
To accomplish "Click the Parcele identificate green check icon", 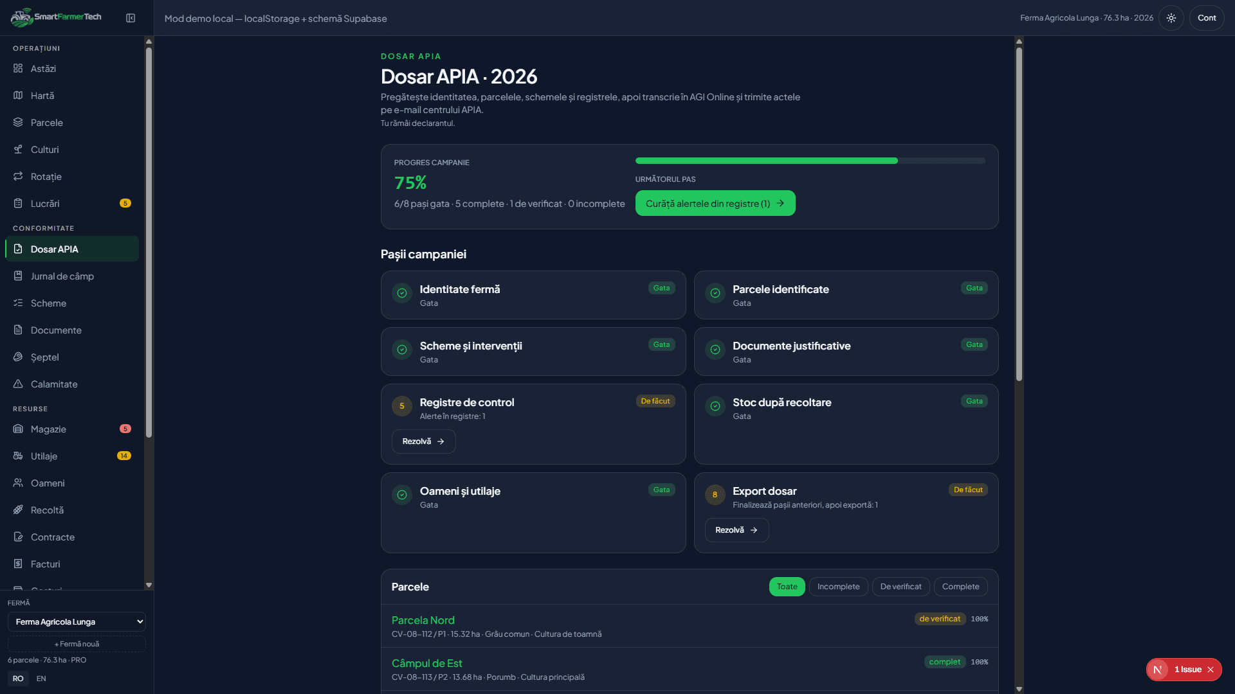I will coord(715,293).
